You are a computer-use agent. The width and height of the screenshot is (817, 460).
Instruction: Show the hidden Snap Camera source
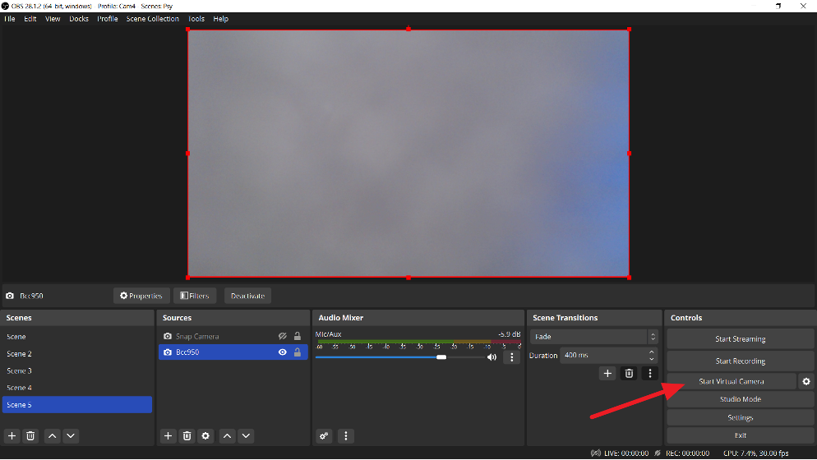(282, 336)
